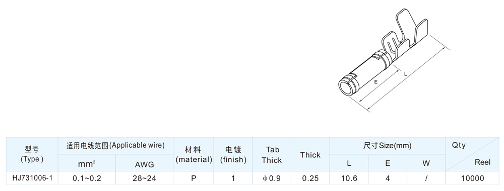Select the E dimension label on drawing
This screenshot has width=504, height=191.
tap(375, 82)
